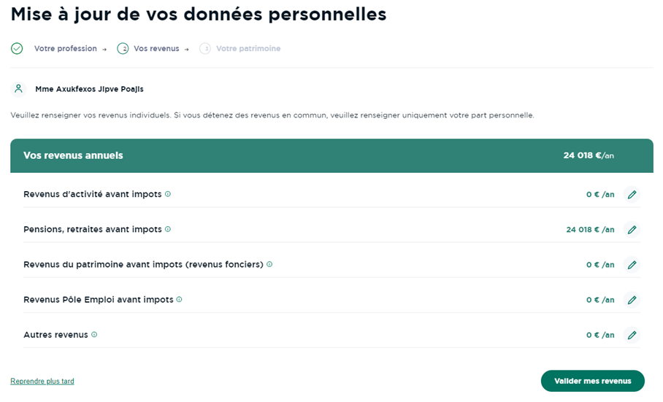Screen dimensions: 663x402
Task: Select the Vos revenus step
Action: tap(156, 49)
